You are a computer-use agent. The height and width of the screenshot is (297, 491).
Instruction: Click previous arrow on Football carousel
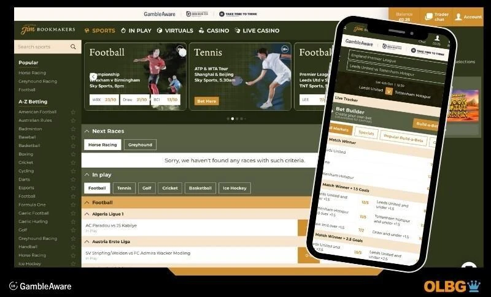[x=94, y=77]
